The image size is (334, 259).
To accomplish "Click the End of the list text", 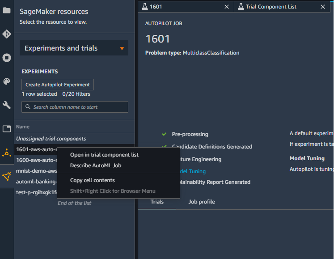I will (x=74, y=203).
